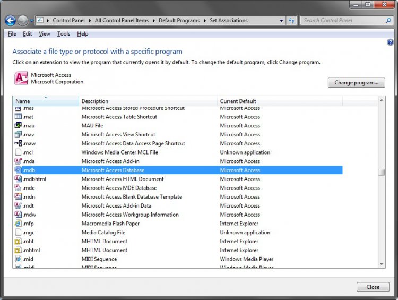Click the scrollbar up arrow
The image size is (398, 300).
(382, 100)
